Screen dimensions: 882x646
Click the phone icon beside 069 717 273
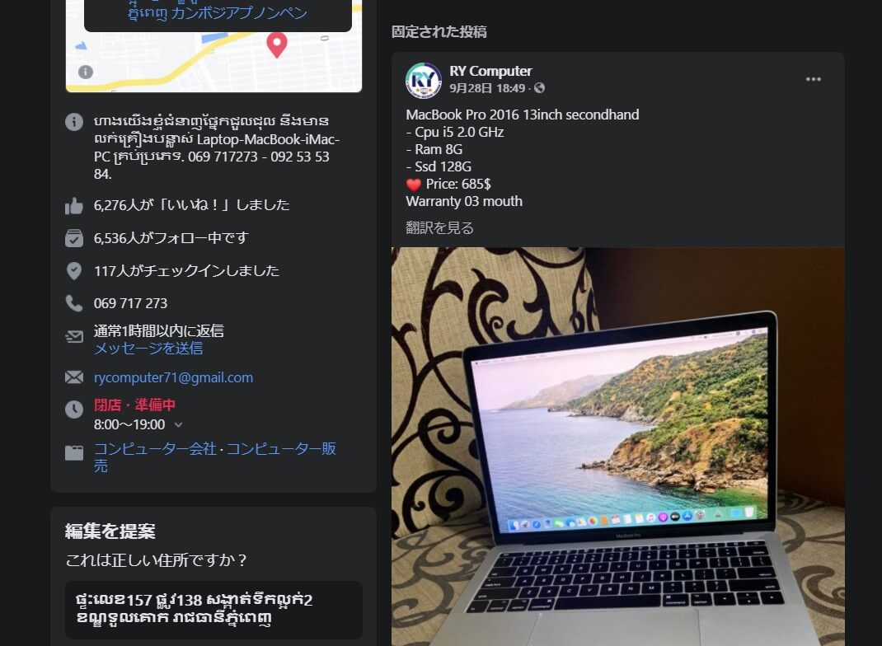pyautogui.click(x=73, y=303)
